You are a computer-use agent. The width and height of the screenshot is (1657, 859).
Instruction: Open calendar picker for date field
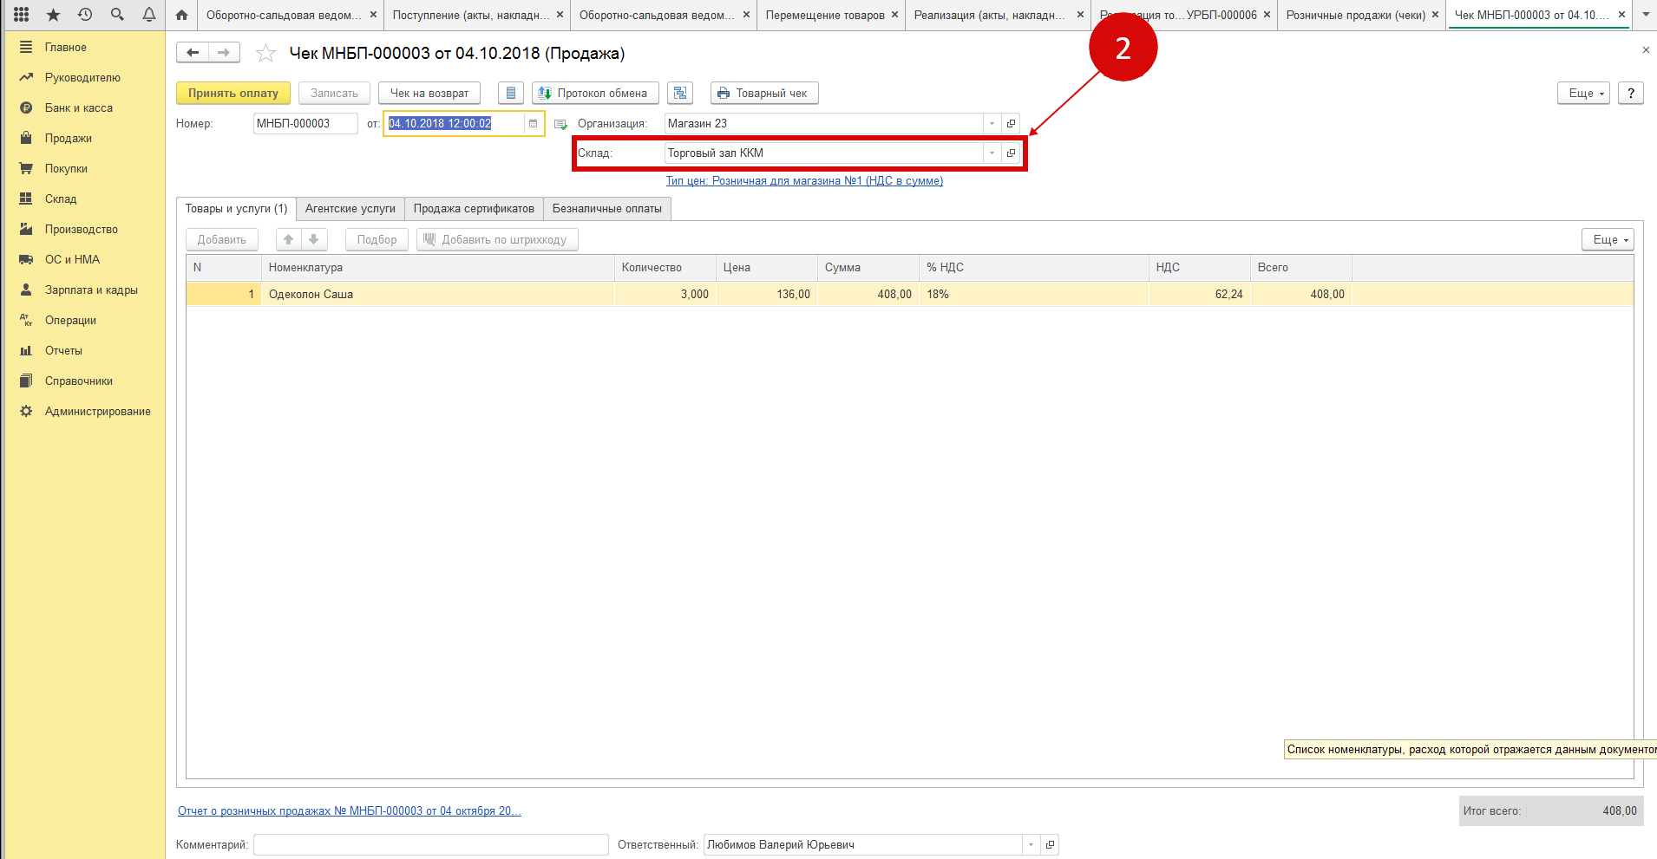533,123
